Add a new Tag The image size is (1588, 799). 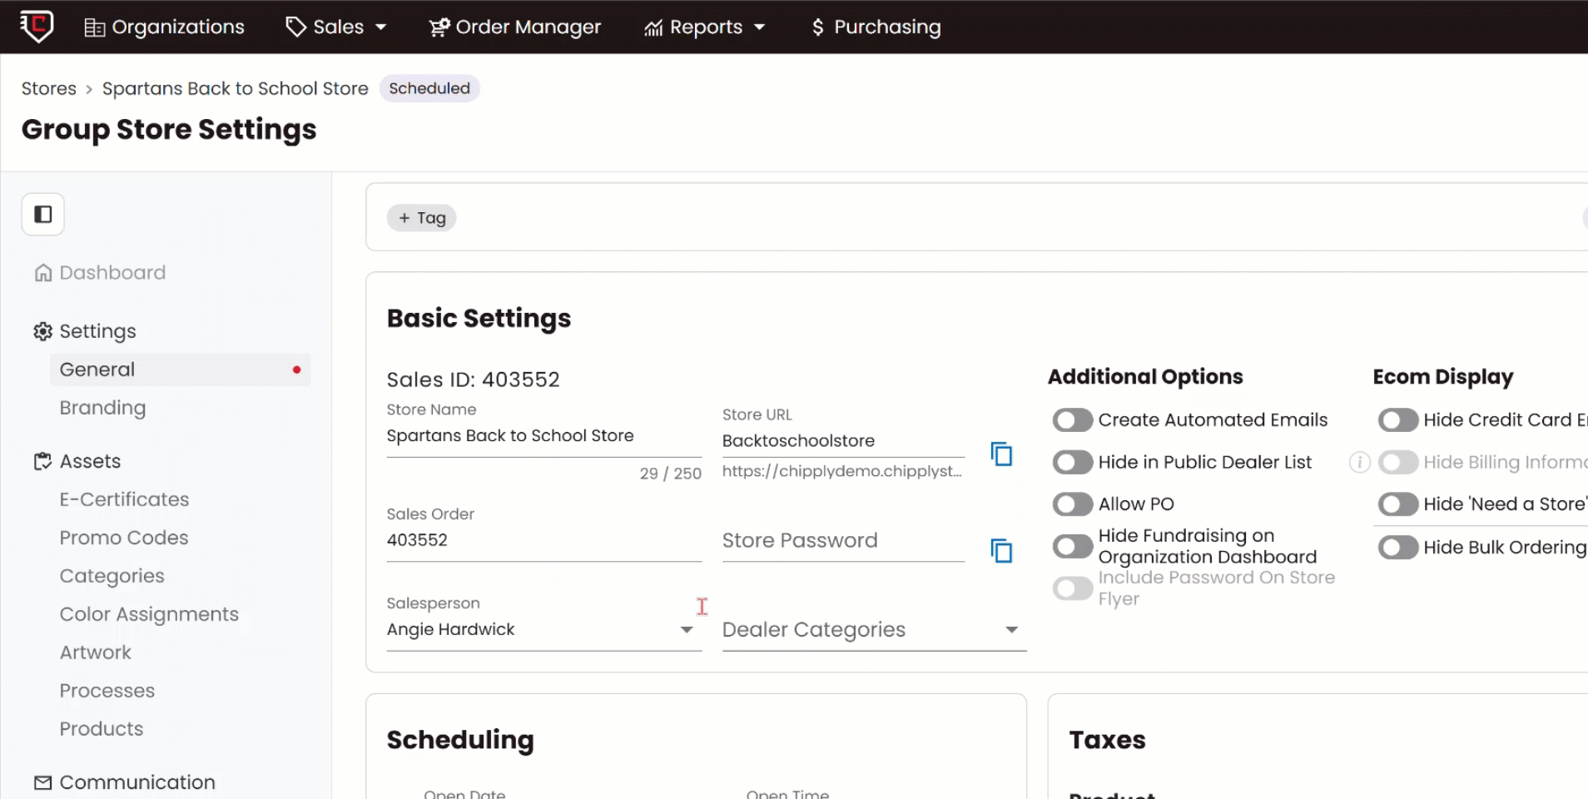click(422, 218)
